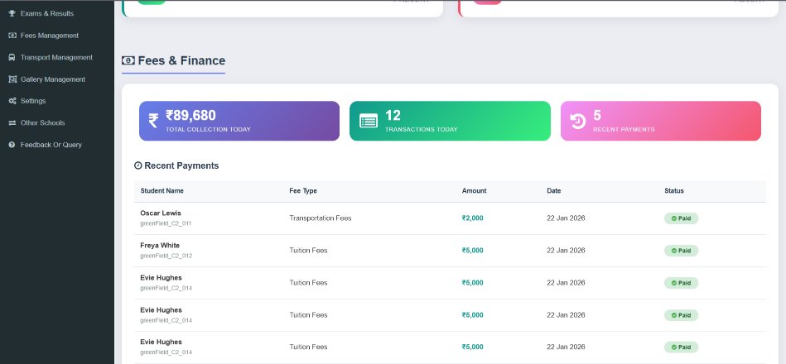Image resolution: width=786 pixels, height=364 pixels.
Task: Click the 5 Recent Payments pink card
Action: [x=661, y=121]
